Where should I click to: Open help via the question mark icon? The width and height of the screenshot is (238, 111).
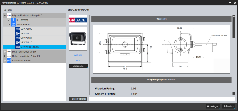click(230, 3)
